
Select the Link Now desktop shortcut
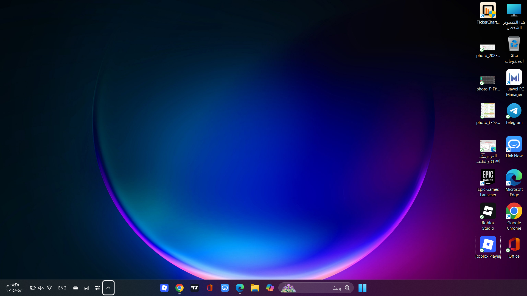click(514, 144)
